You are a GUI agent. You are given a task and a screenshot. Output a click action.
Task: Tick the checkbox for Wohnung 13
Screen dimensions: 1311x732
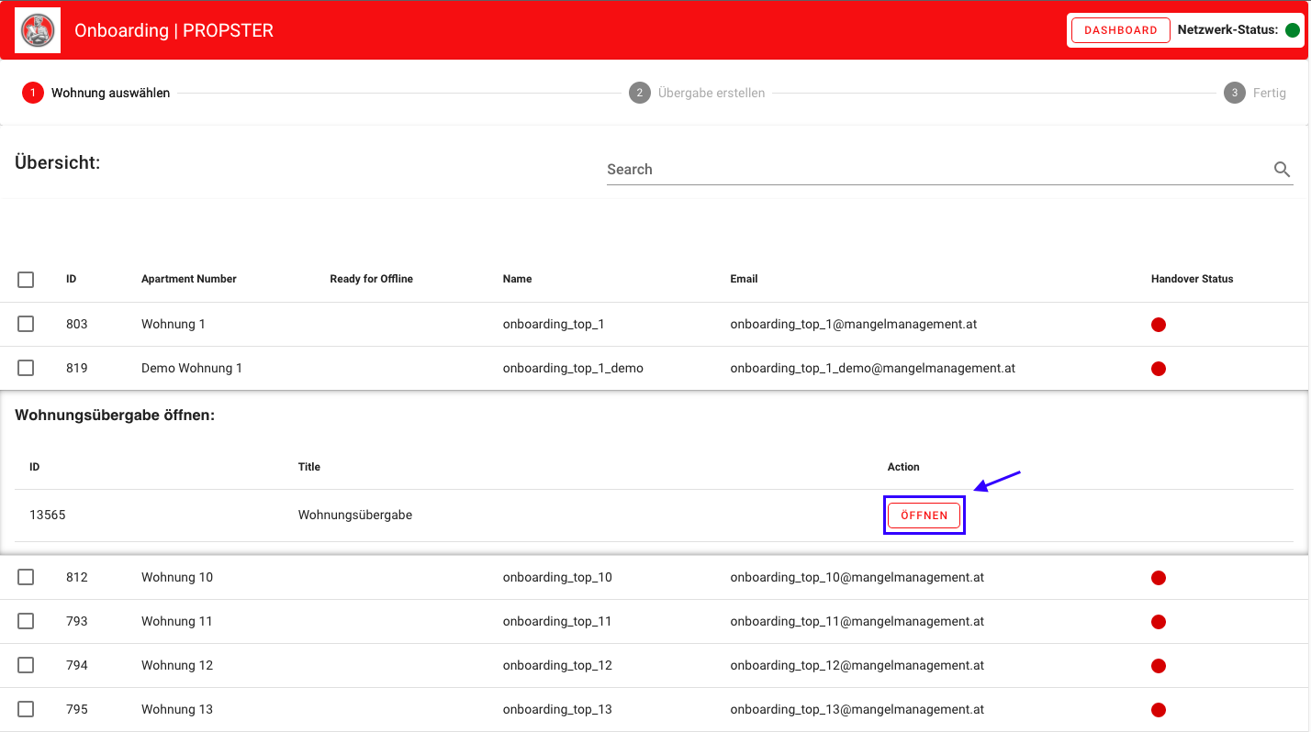[x=26, y=709]
